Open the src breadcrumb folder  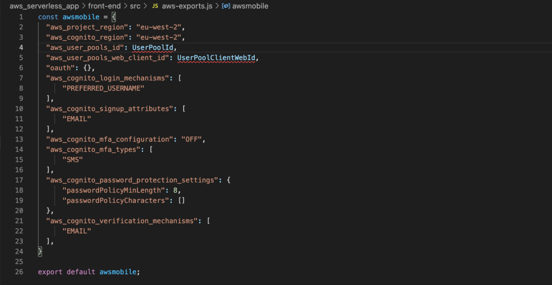click(135, 6)
